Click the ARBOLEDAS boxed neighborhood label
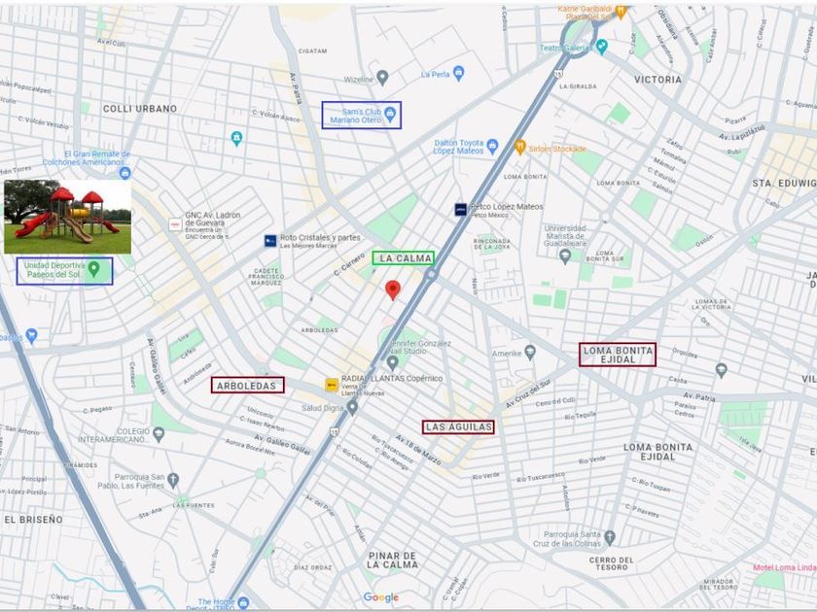 (x=247, y=385)
